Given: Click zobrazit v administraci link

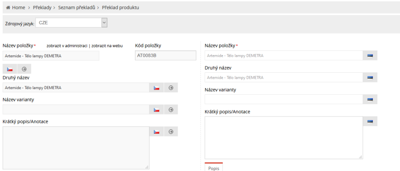Looking at the screenshot, I should 67,46.
